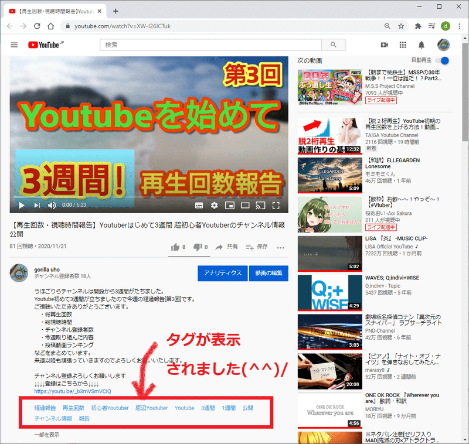
Task: Open the gorilla uho channel name
Action: (x=47, y=269)
